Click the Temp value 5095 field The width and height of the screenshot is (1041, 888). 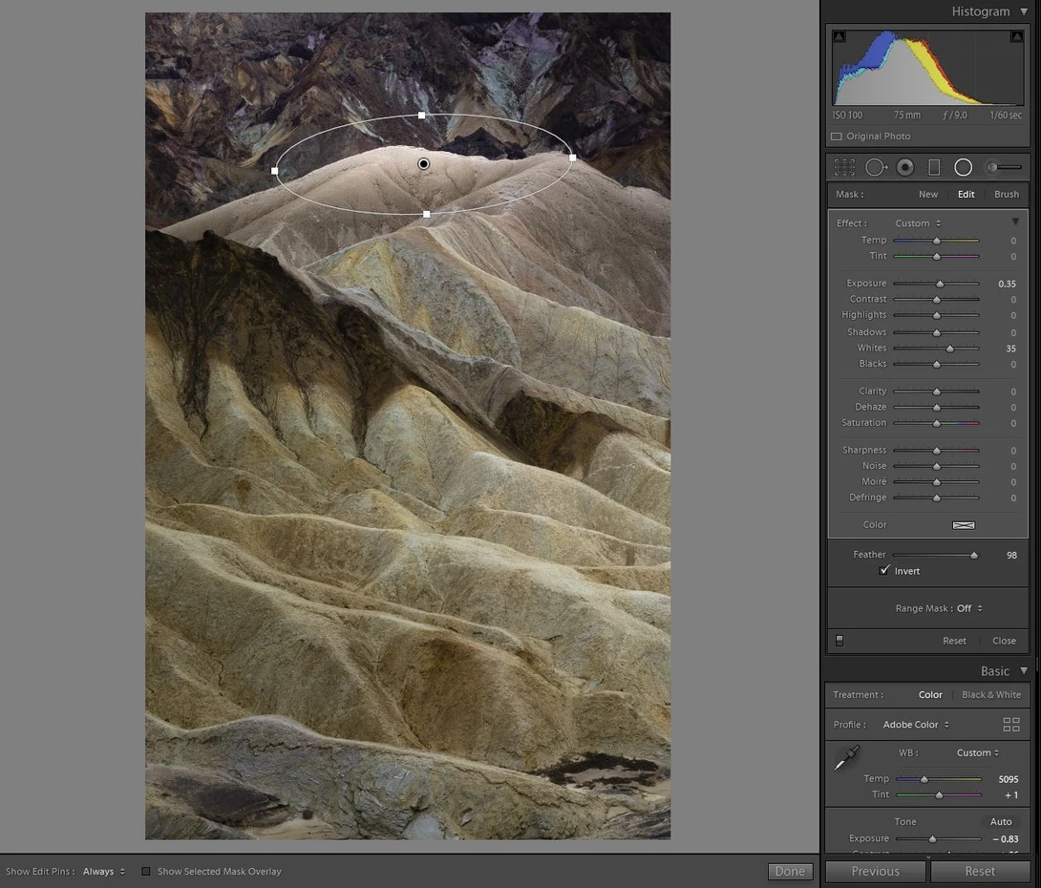point(1008,779)
